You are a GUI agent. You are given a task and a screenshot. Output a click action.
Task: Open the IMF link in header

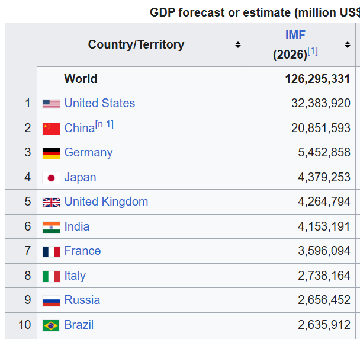click(x=295, y=35)
